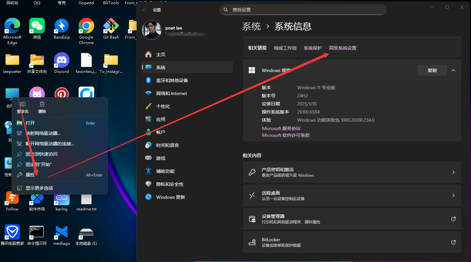
Task: Open Windows Update in settings sidebar
Action: point(170,197)
